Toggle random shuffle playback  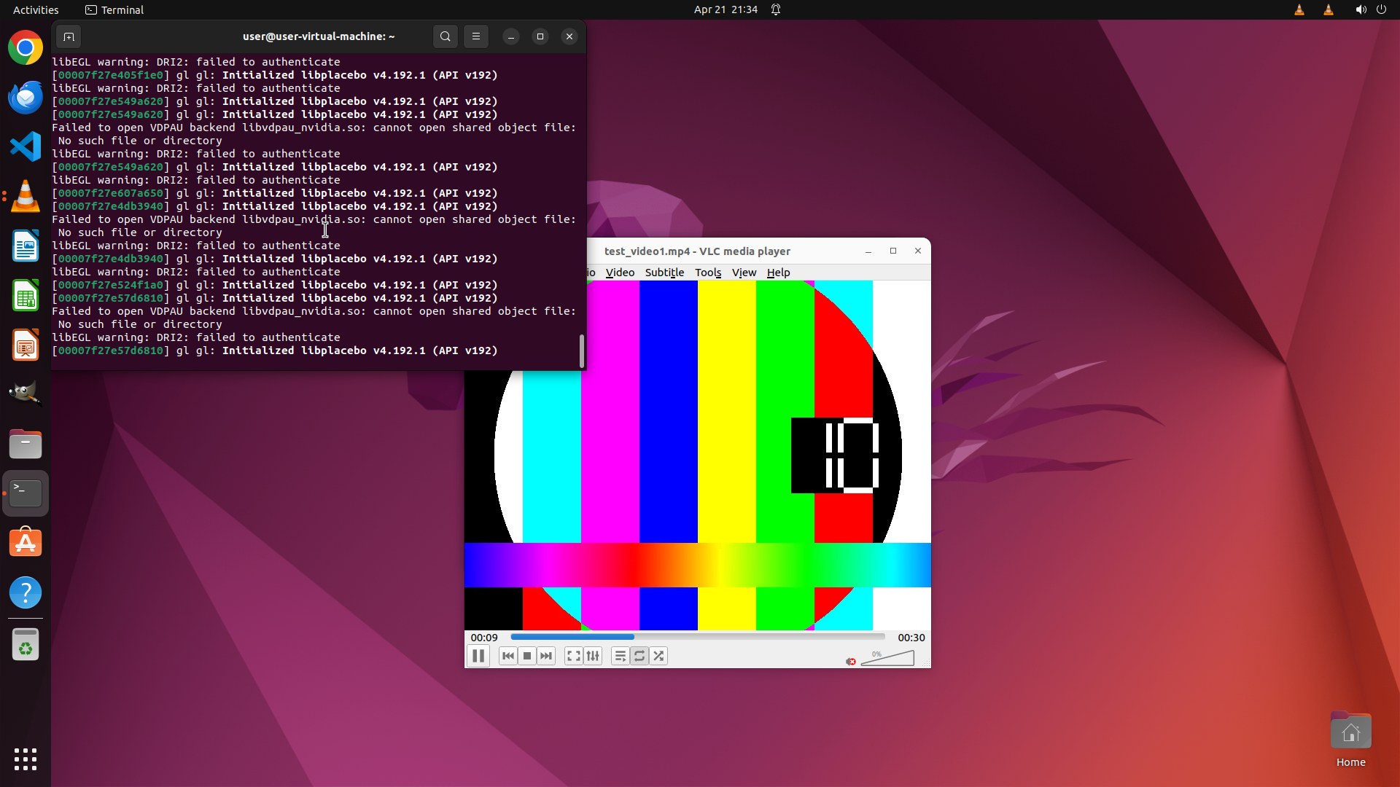[x=658, y=656]
